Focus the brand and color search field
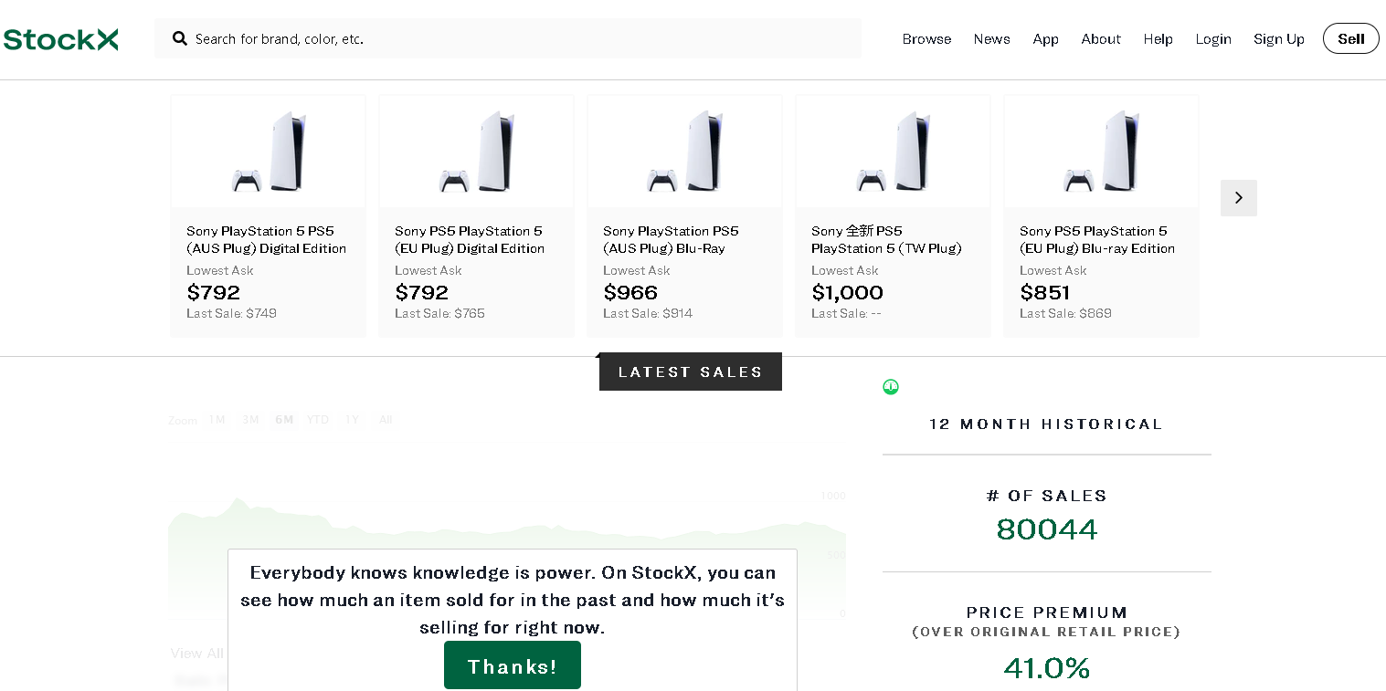Screen dimensions: 1386x691 pos(521,39)
